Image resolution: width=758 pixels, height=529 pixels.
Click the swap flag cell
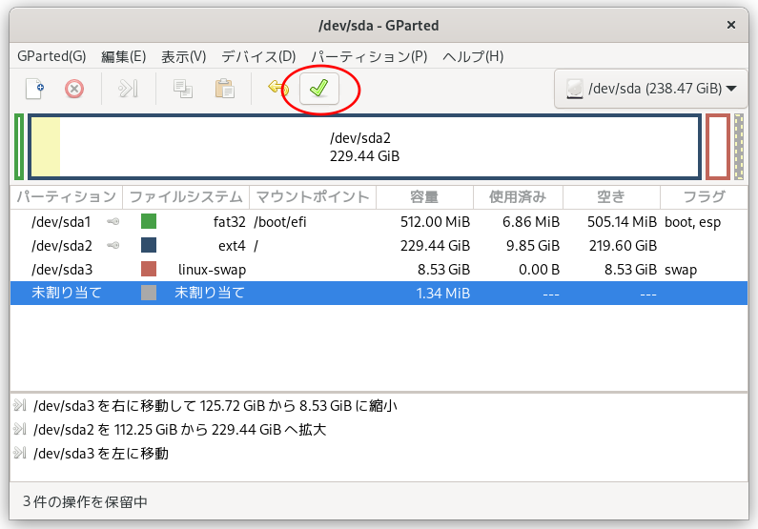681,270
